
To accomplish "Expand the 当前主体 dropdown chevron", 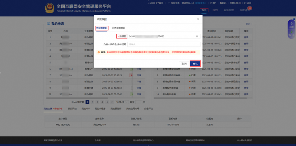I will click(169, 3).
